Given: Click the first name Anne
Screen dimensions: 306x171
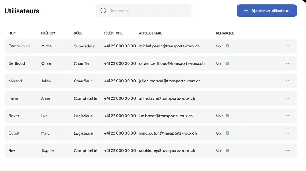Looking at the screenshot, I should pyautogui.click(x=46, y=98).
